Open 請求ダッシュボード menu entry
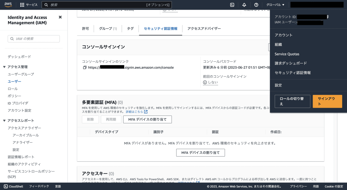 (291, 63)
